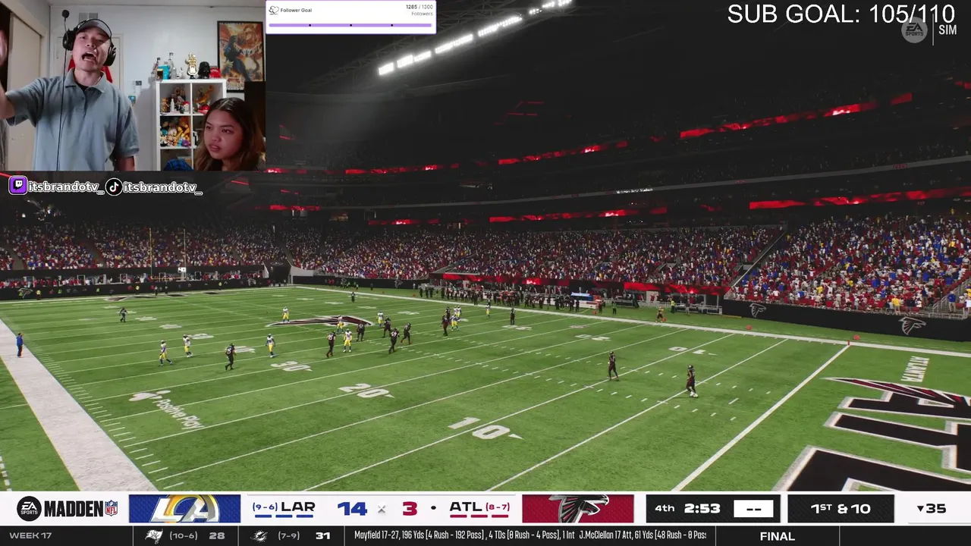Screen dimensions: 971x546
Task: Click the WEEK 17 label
Action: [30, 536]
